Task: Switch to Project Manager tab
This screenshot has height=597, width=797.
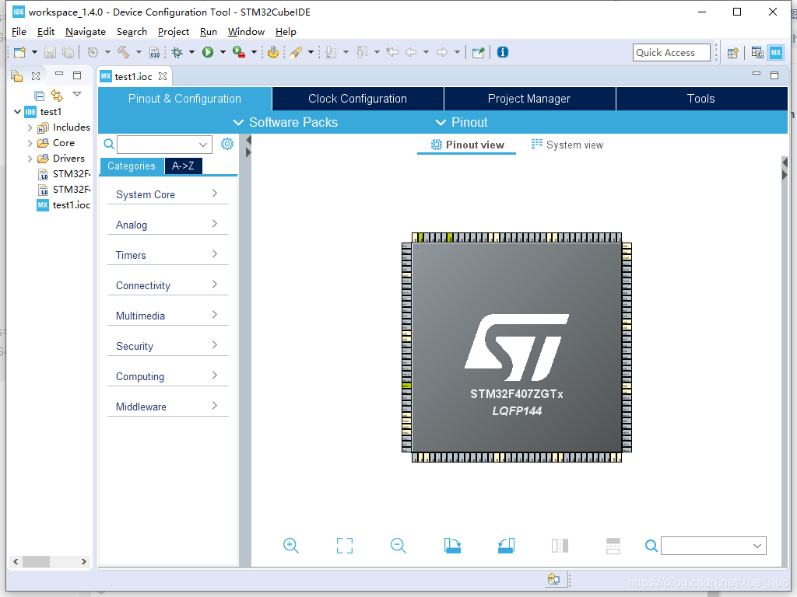Action: coord(529,99)
